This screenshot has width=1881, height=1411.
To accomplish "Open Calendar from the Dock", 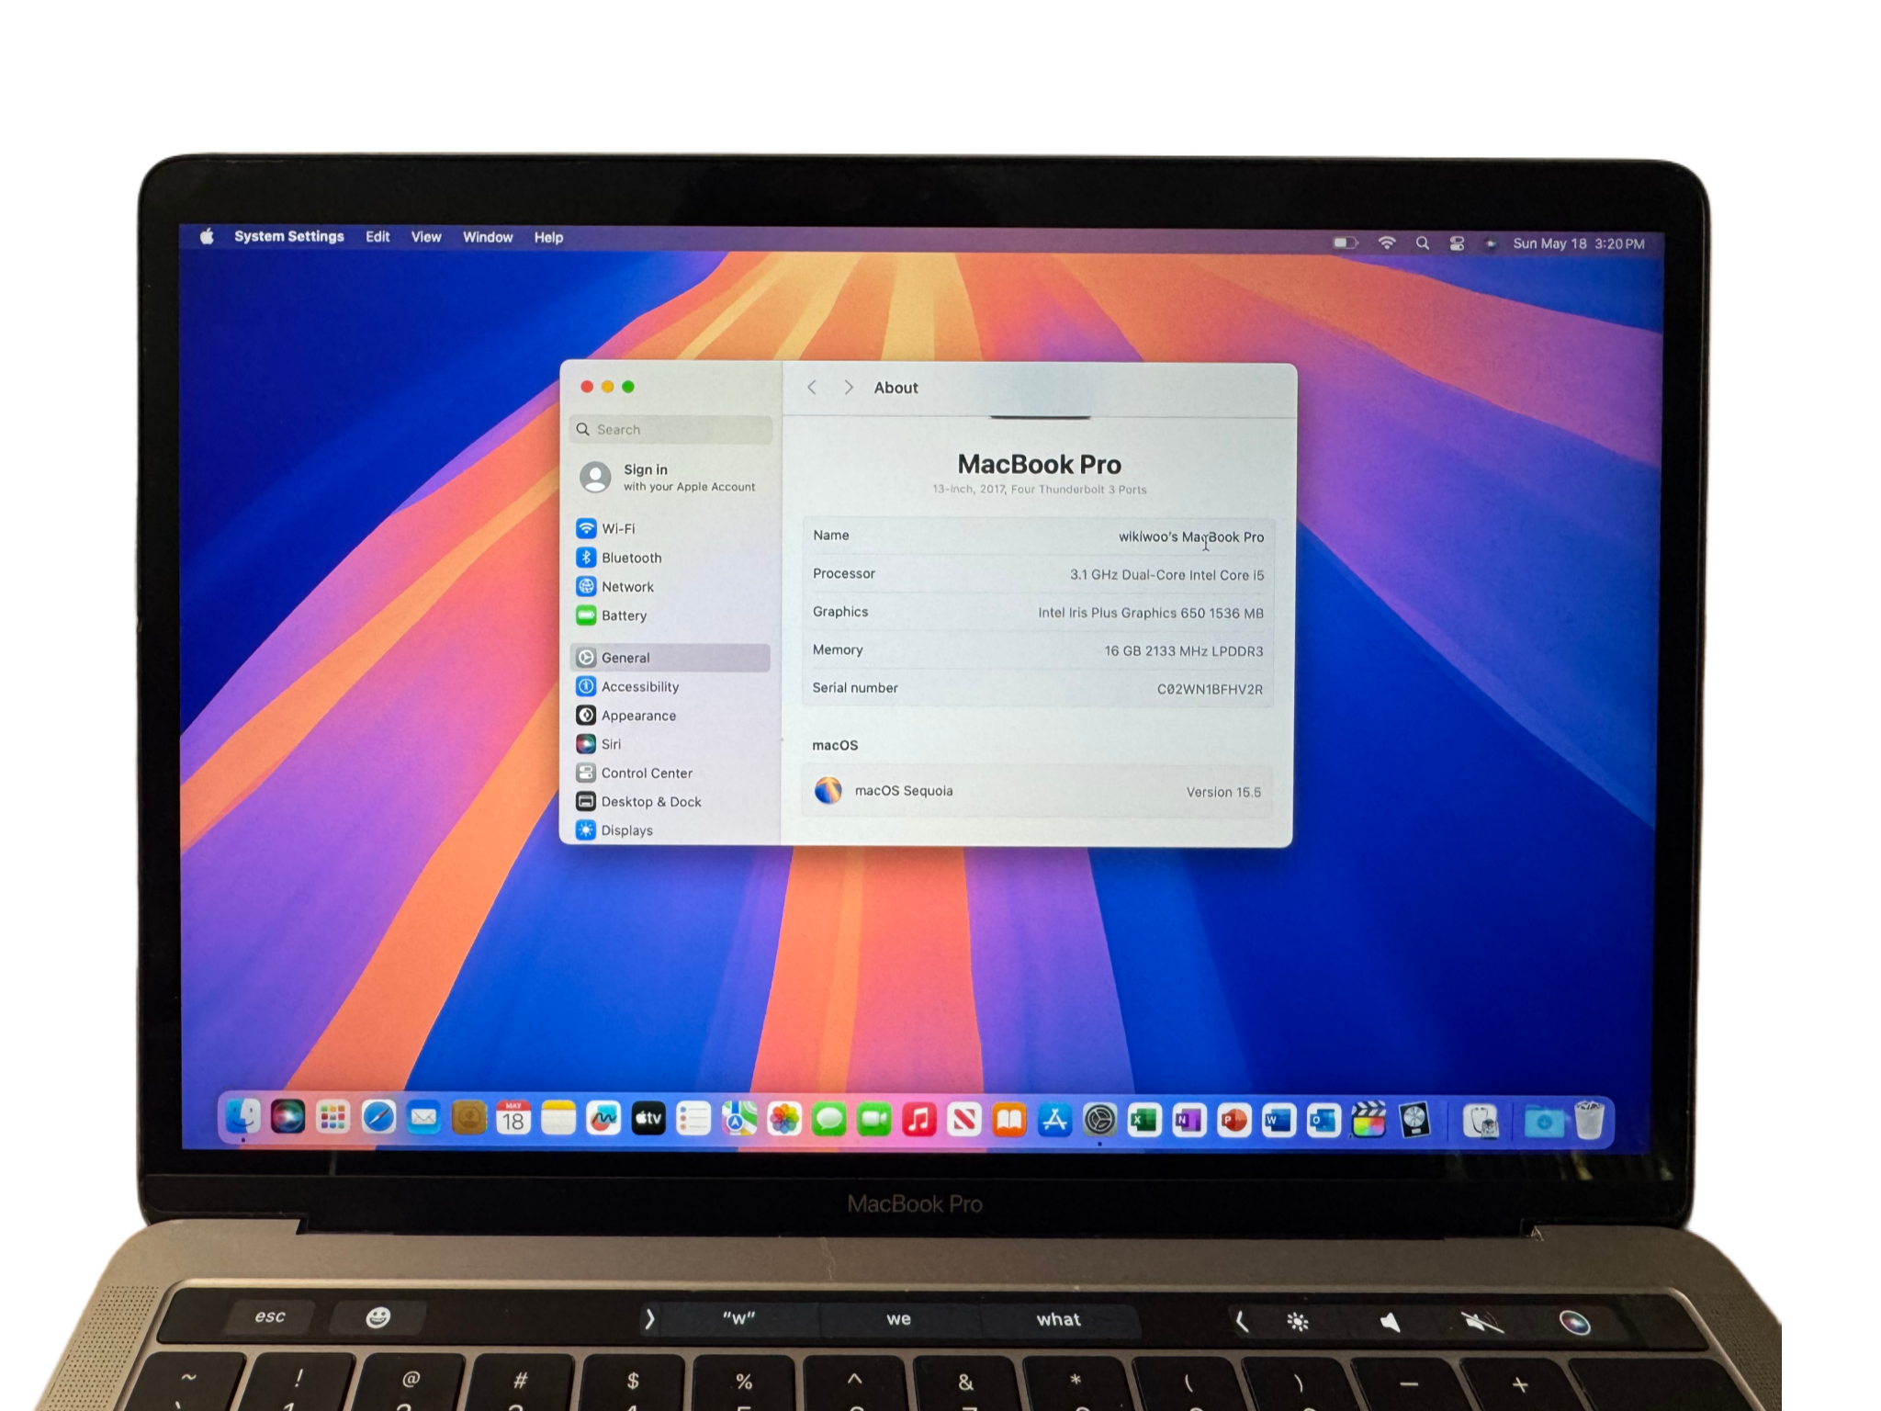I will point(513,1118).
